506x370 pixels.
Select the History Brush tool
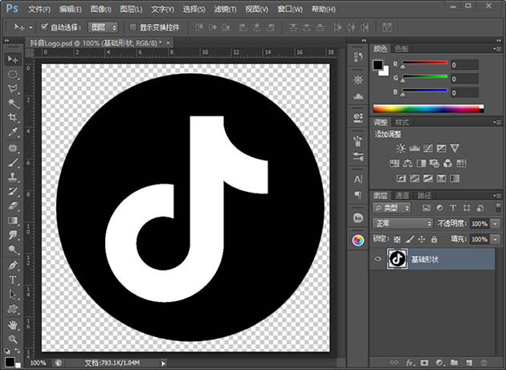pos(13,192)
